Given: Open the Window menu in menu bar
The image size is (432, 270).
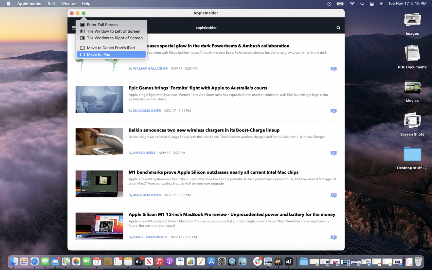Looking at the screenshot, I should click(68, 4).
